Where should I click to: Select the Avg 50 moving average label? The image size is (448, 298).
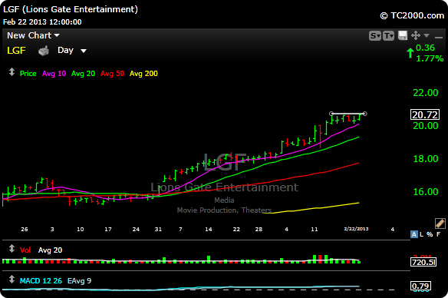pos(112,74)
